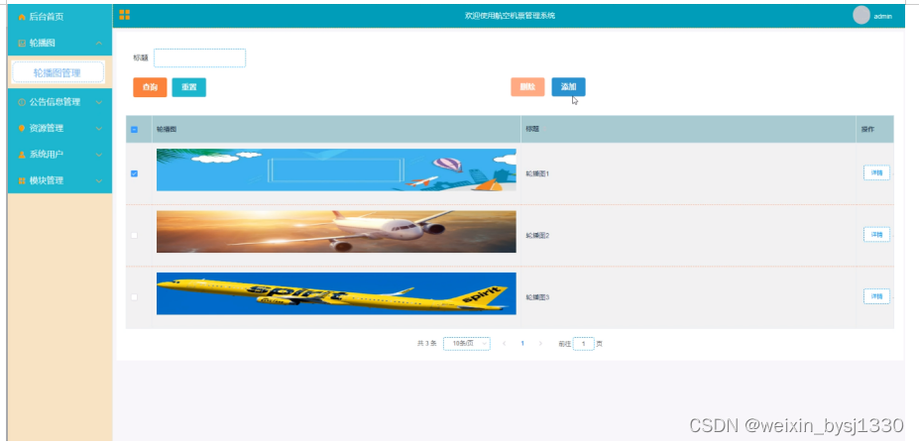919x445 pixels.
Task: Click the 操作 column header
Action: click(x=867, y=130)
